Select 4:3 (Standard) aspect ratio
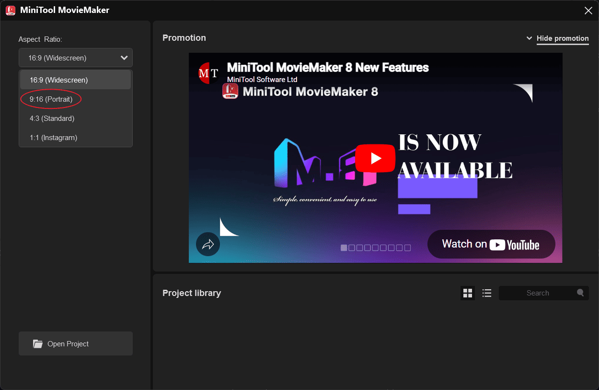Viewport: 599px width, 390px height. click(x=76, y=118)
